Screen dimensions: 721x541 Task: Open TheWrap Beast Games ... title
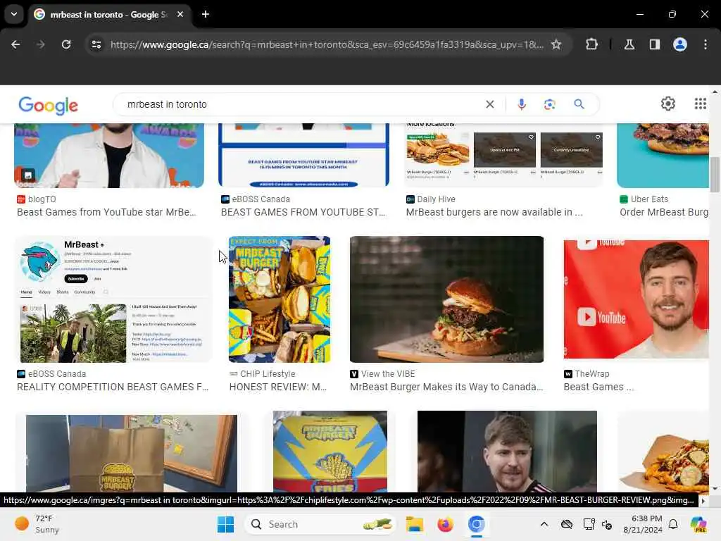tap(598, 387)
